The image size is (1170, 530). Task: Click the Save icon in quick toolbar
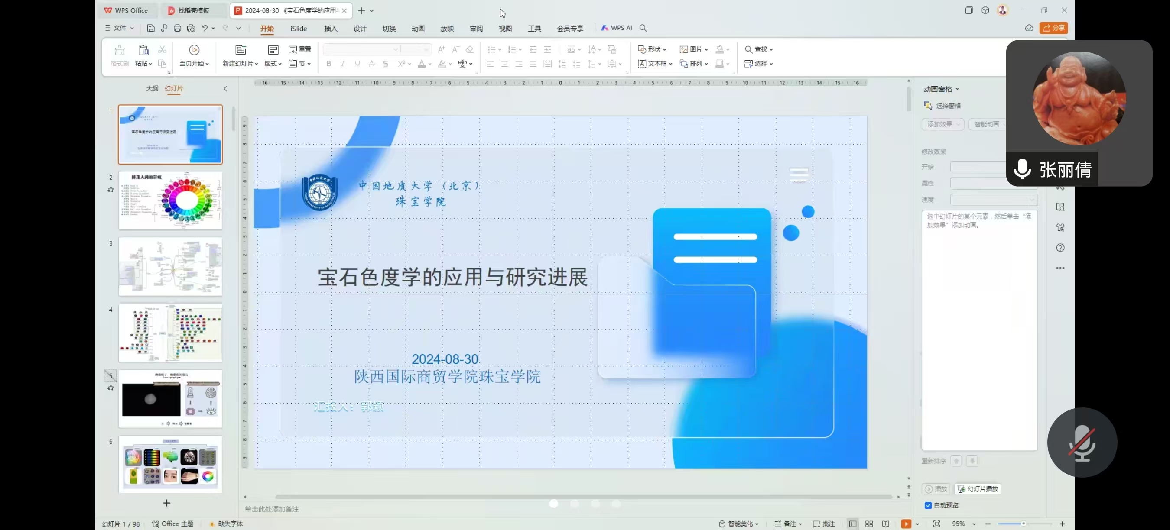[151, 28]
